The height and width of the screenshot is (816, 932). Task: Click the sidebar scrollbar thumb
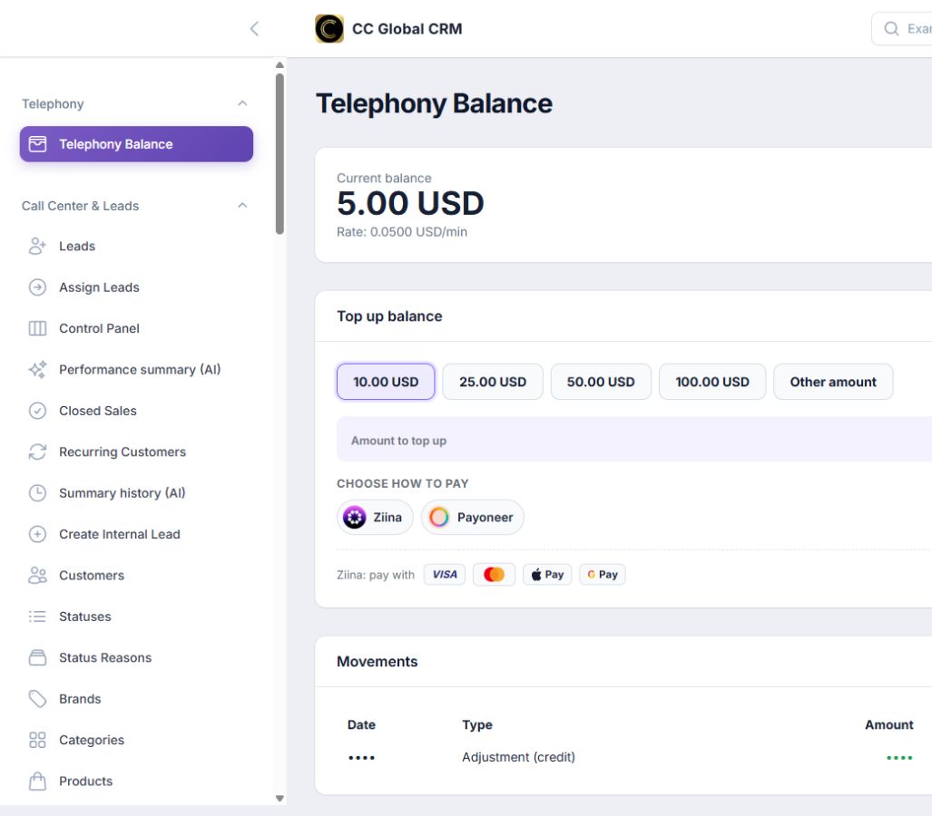coord(280,154)
